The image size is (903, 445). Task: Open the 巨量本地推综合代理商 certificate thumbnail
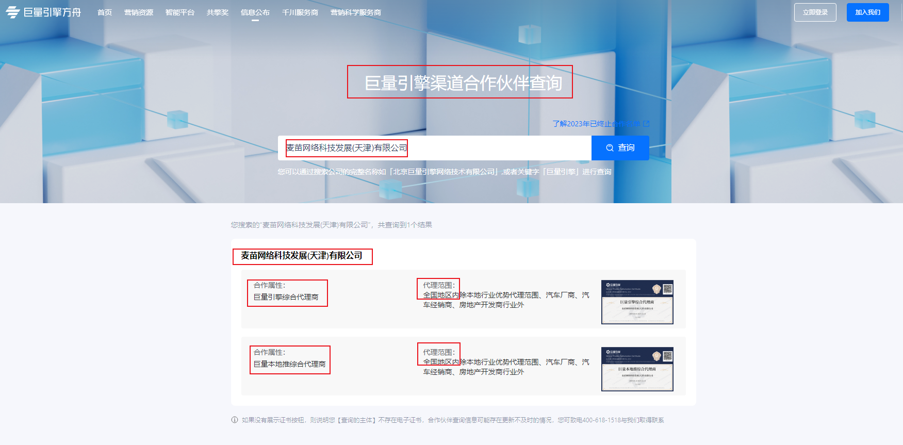click(x=637, y=369)
